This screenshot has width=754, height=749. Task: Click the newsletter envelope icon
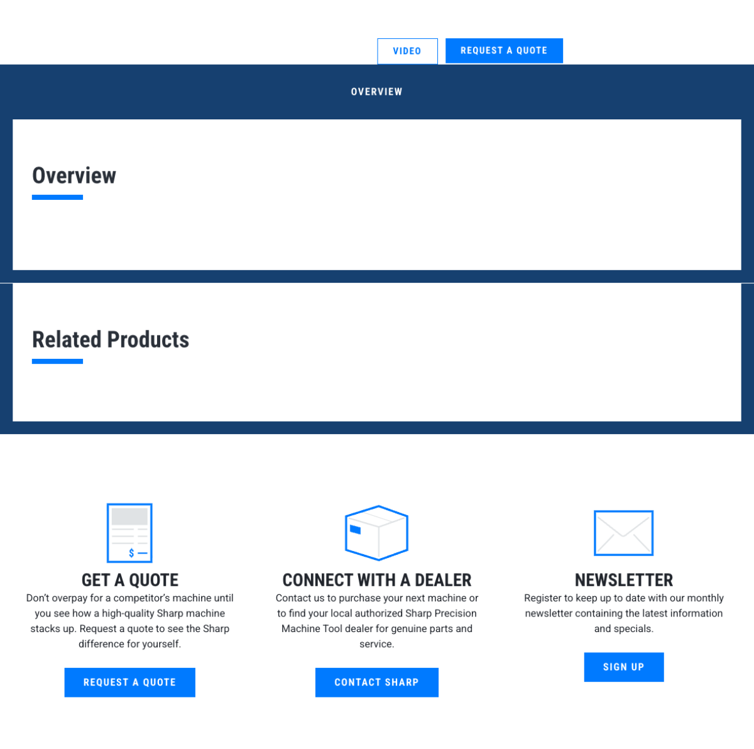click(x=623, y=533)
